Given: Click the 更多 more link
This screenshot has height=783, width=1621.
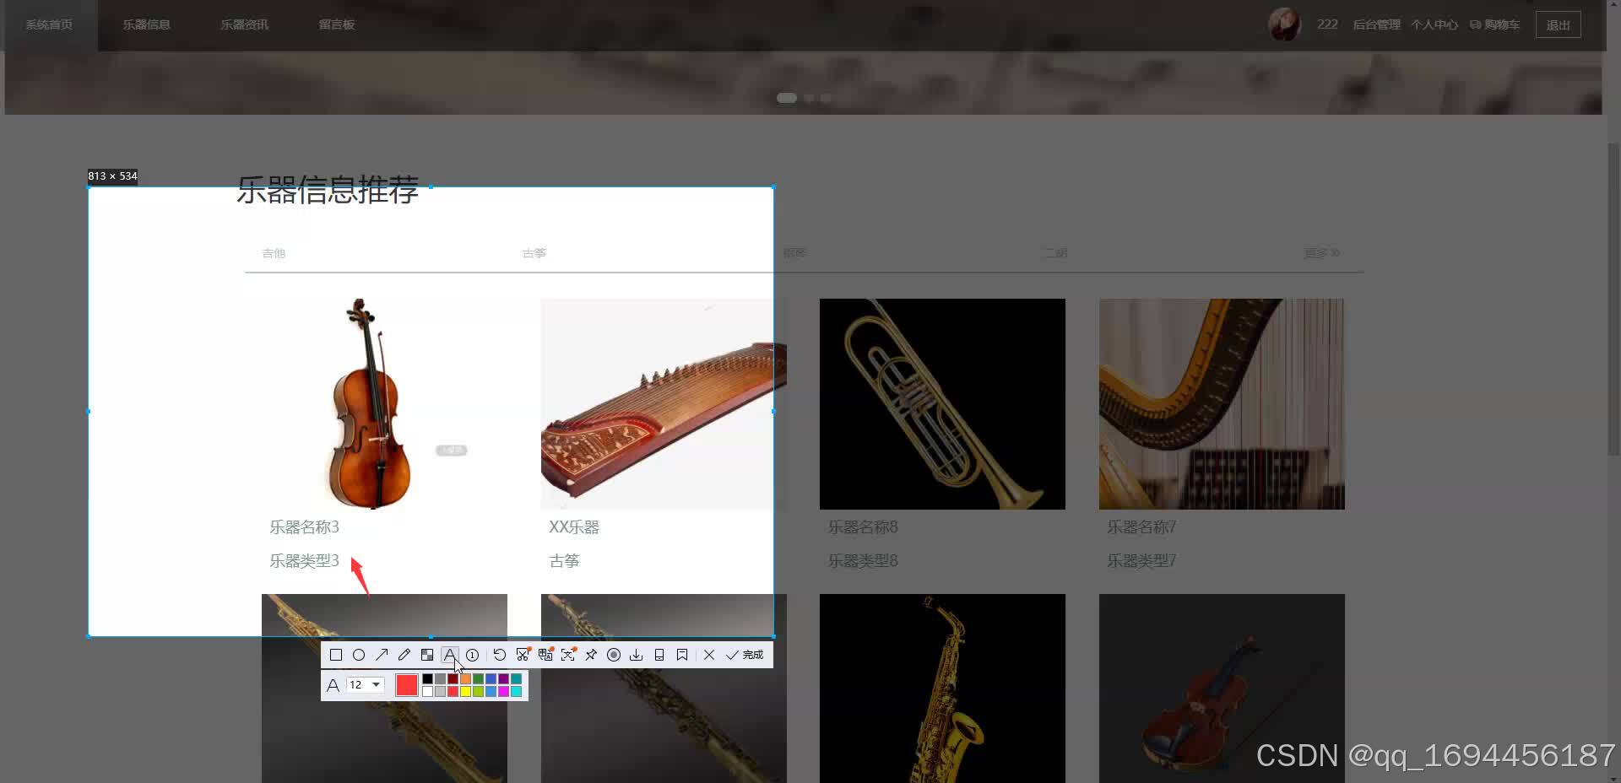Looking at the screenshot, I should [x=1321, y=253].
